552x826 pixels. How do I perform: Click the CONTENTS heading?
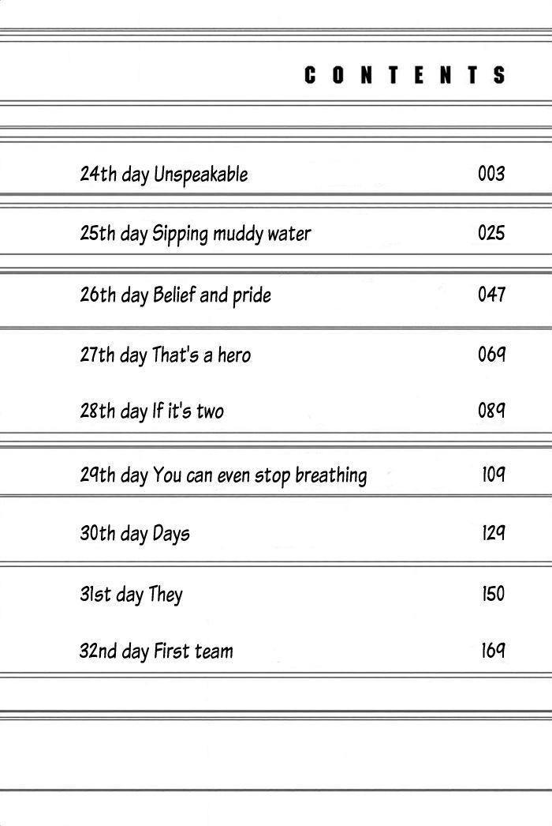pos(405,76)
